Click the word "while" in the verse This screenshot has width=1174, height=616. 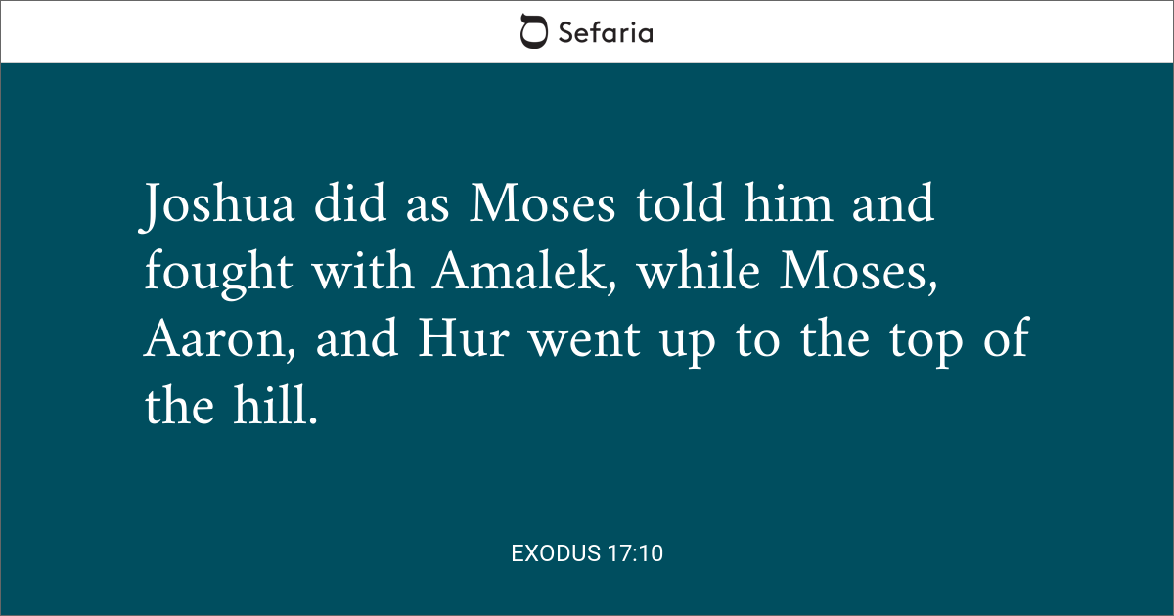696,273
